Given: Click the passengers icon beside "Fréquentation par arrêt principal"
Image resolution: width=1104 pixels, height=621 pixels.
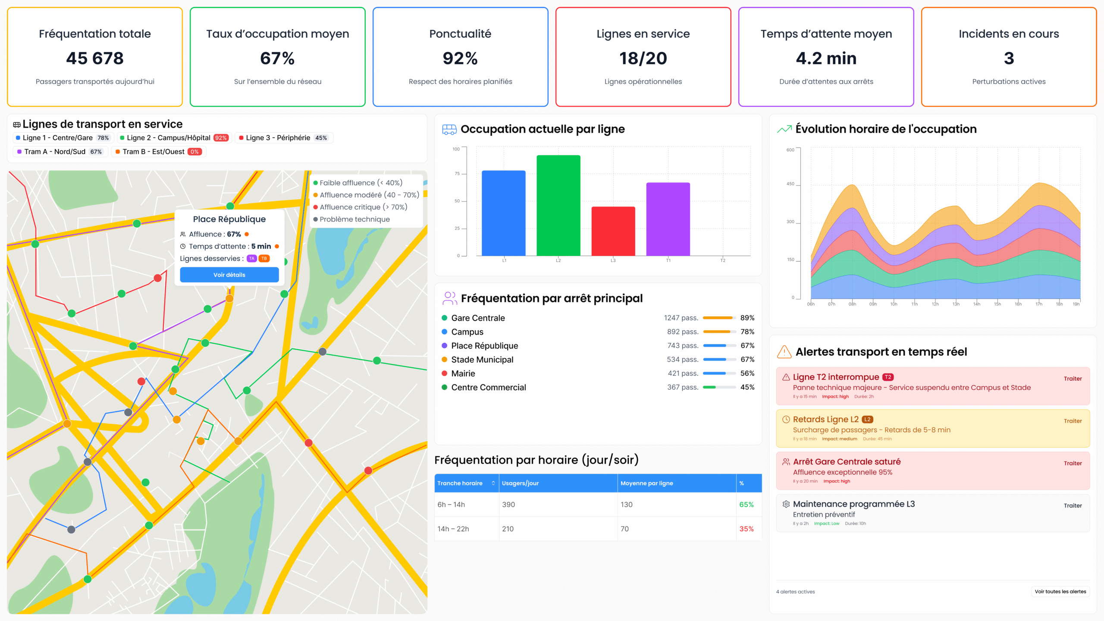Looking at the screenshot, I should [x=450, y=298].
